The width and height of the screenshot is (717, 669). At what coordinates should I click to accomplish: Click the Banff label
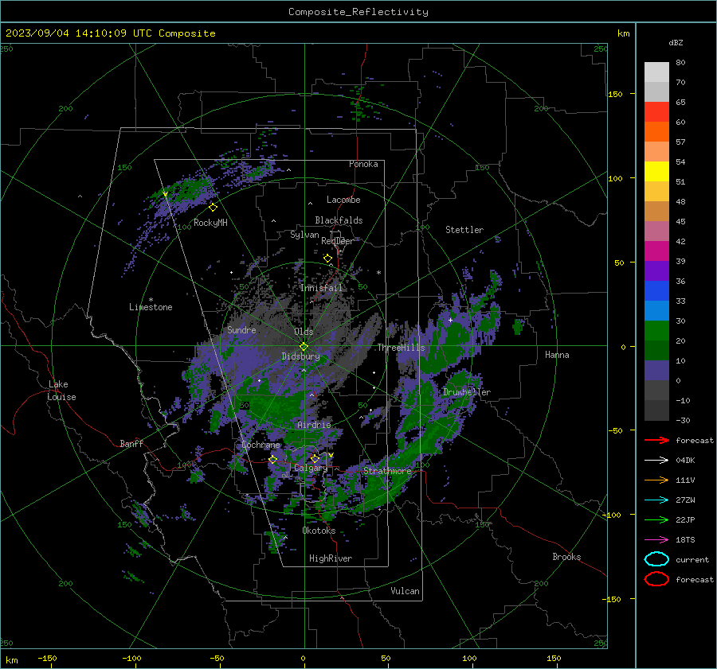pos(131,443)
